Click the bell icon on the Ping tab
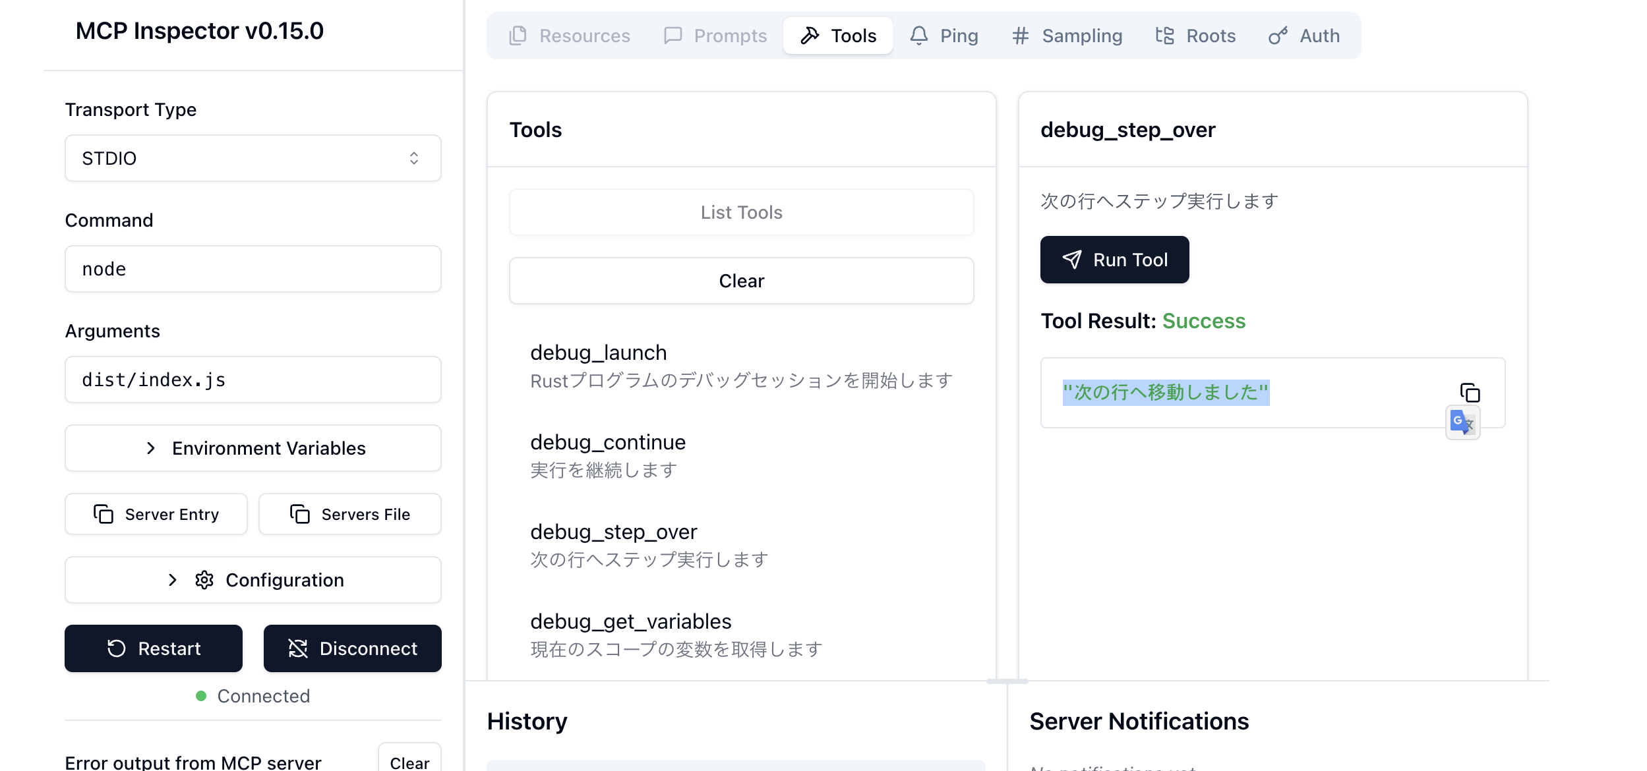The image size is (1647, 771). coord(919,36)
